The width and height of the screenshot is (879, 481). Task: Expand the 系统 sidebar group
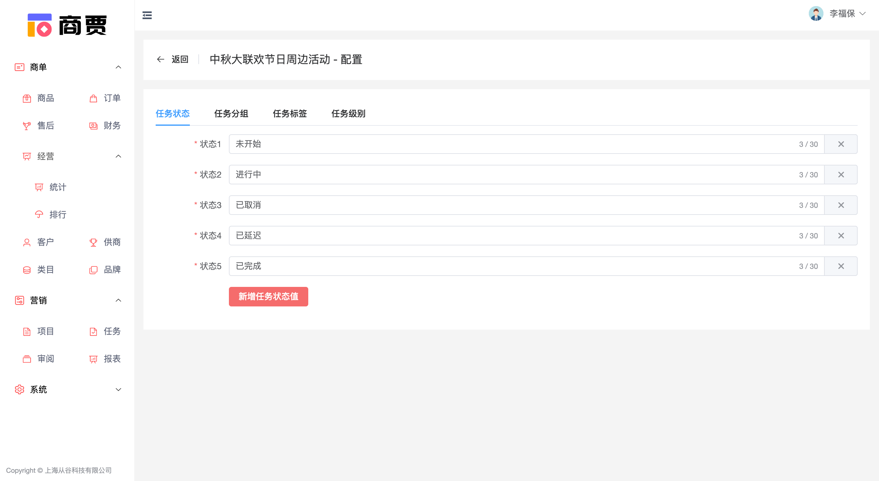118,389
